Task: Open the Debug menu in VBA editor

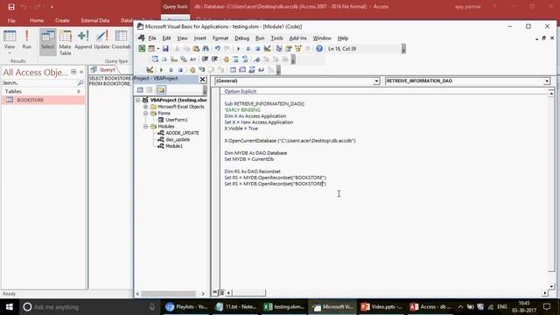Action: tap(241, 38)
